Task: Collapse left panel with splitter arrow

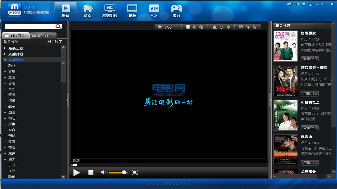Action: click(68, 100)
